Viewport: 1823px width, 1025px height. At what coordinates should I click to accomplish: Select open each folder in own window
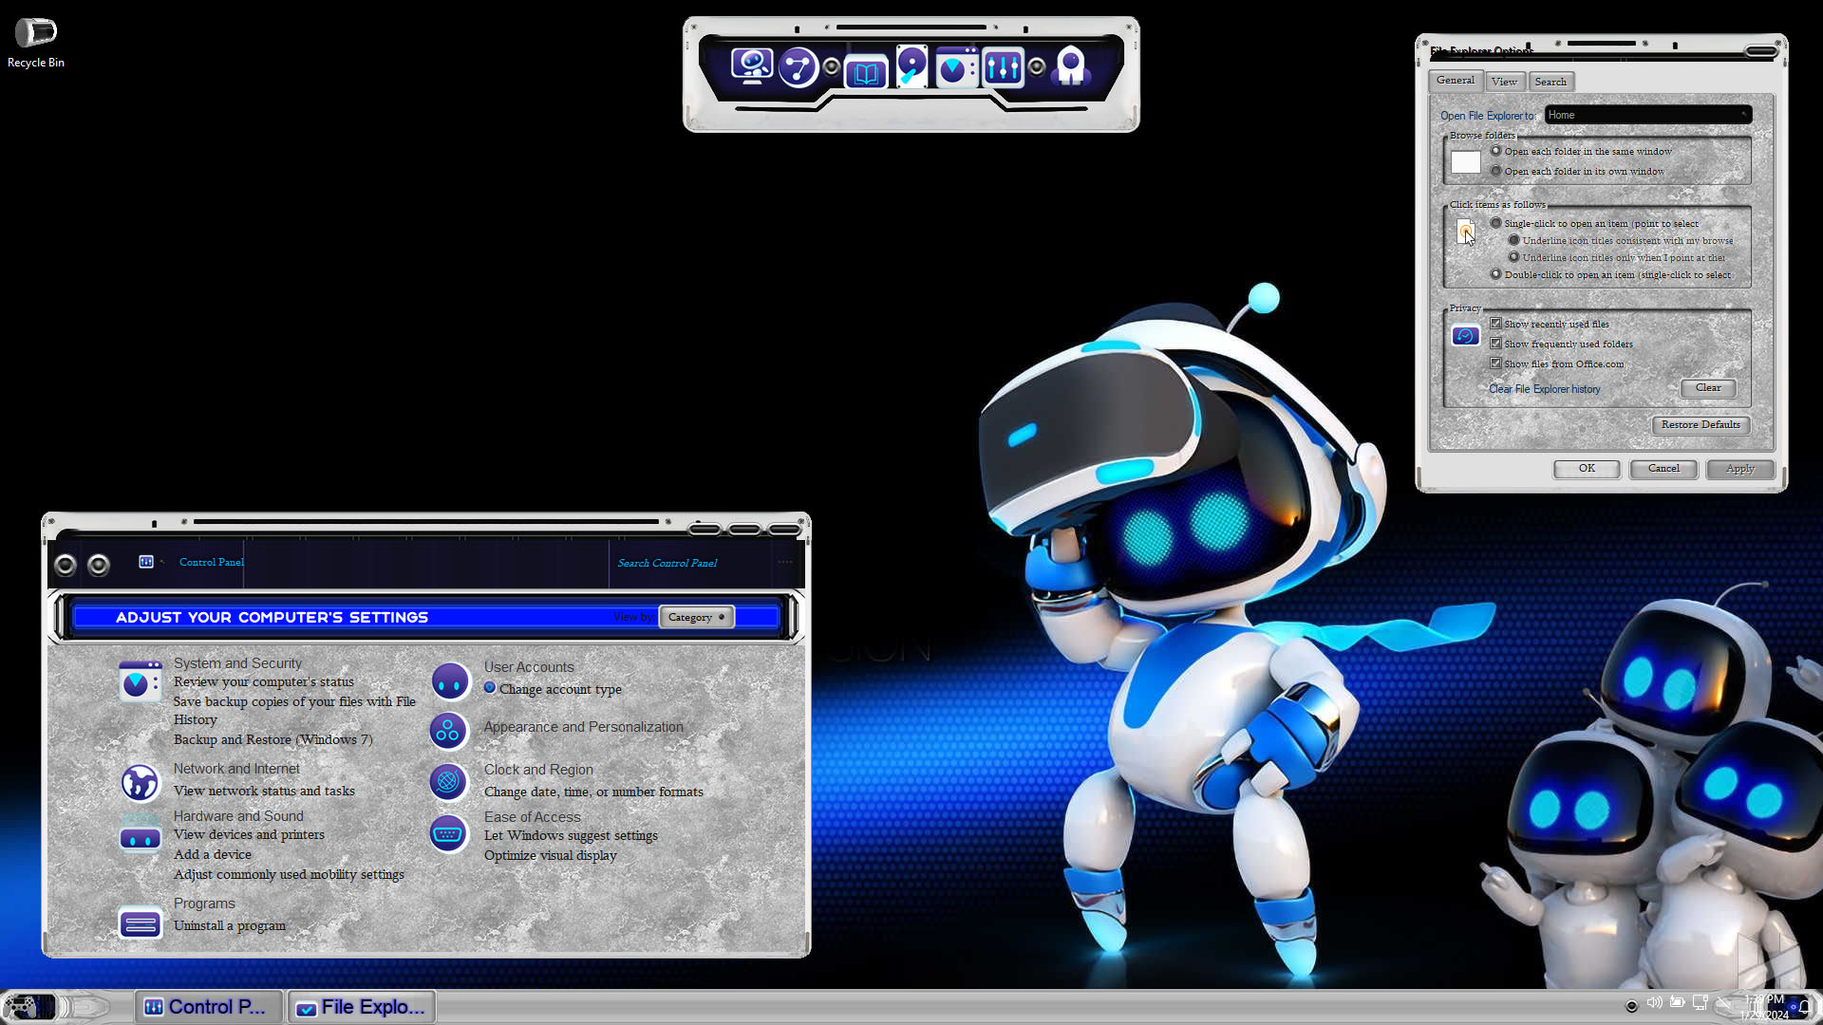tap(1495, 171)
